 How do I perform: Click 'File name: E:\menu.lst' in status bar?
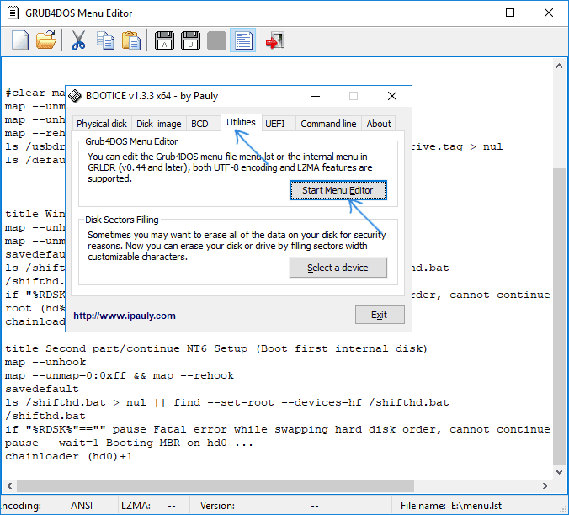pos(451,506)
